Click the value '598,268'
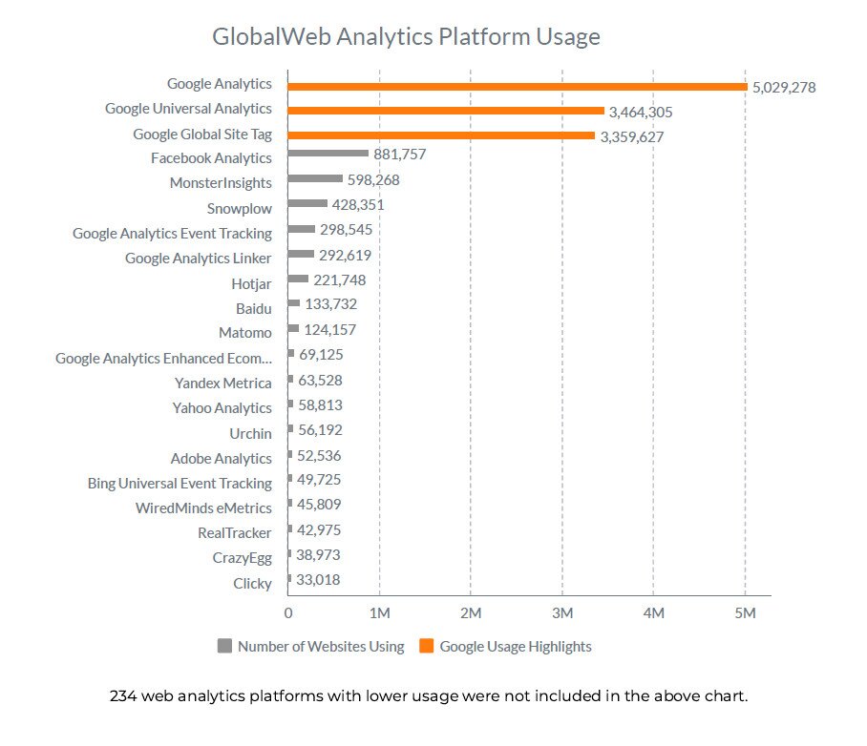This screenshot has height=746, width=867. pos(373,180)
